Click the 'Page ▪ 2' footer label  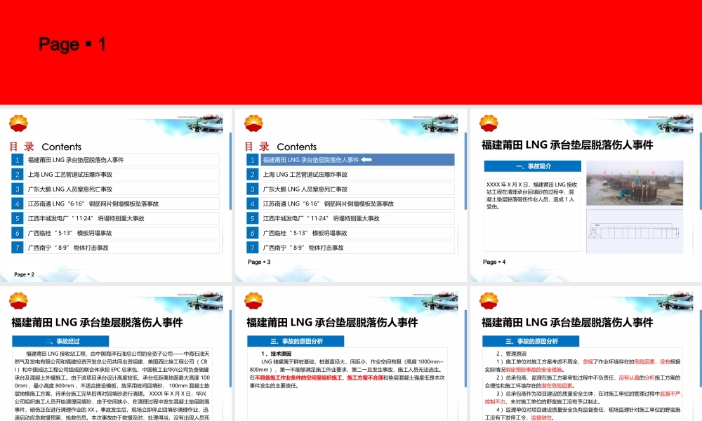[x=24, y=274]
